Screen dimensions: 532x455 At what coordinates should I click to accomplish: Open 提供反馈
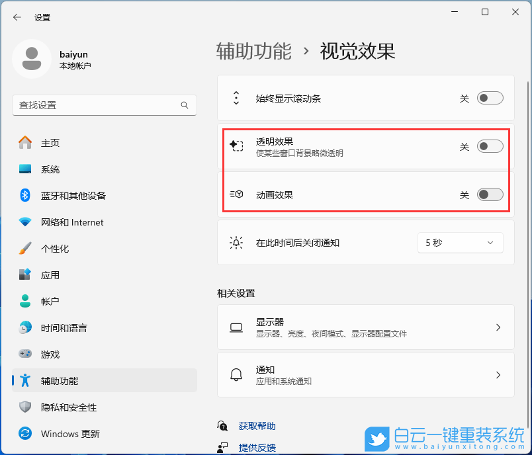(258, 447)
